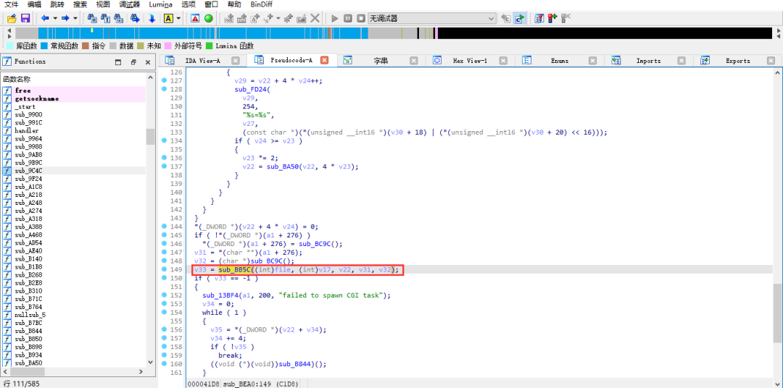Pause process with the pause button
783x388 pixels.
coord(347,18)
